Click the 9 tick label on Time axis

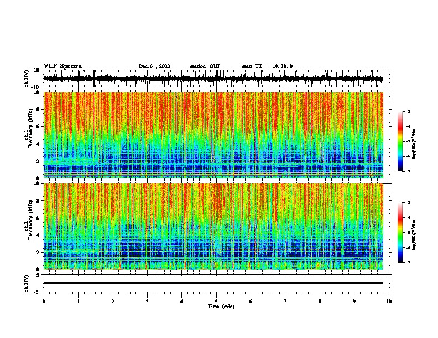(354, 302)
